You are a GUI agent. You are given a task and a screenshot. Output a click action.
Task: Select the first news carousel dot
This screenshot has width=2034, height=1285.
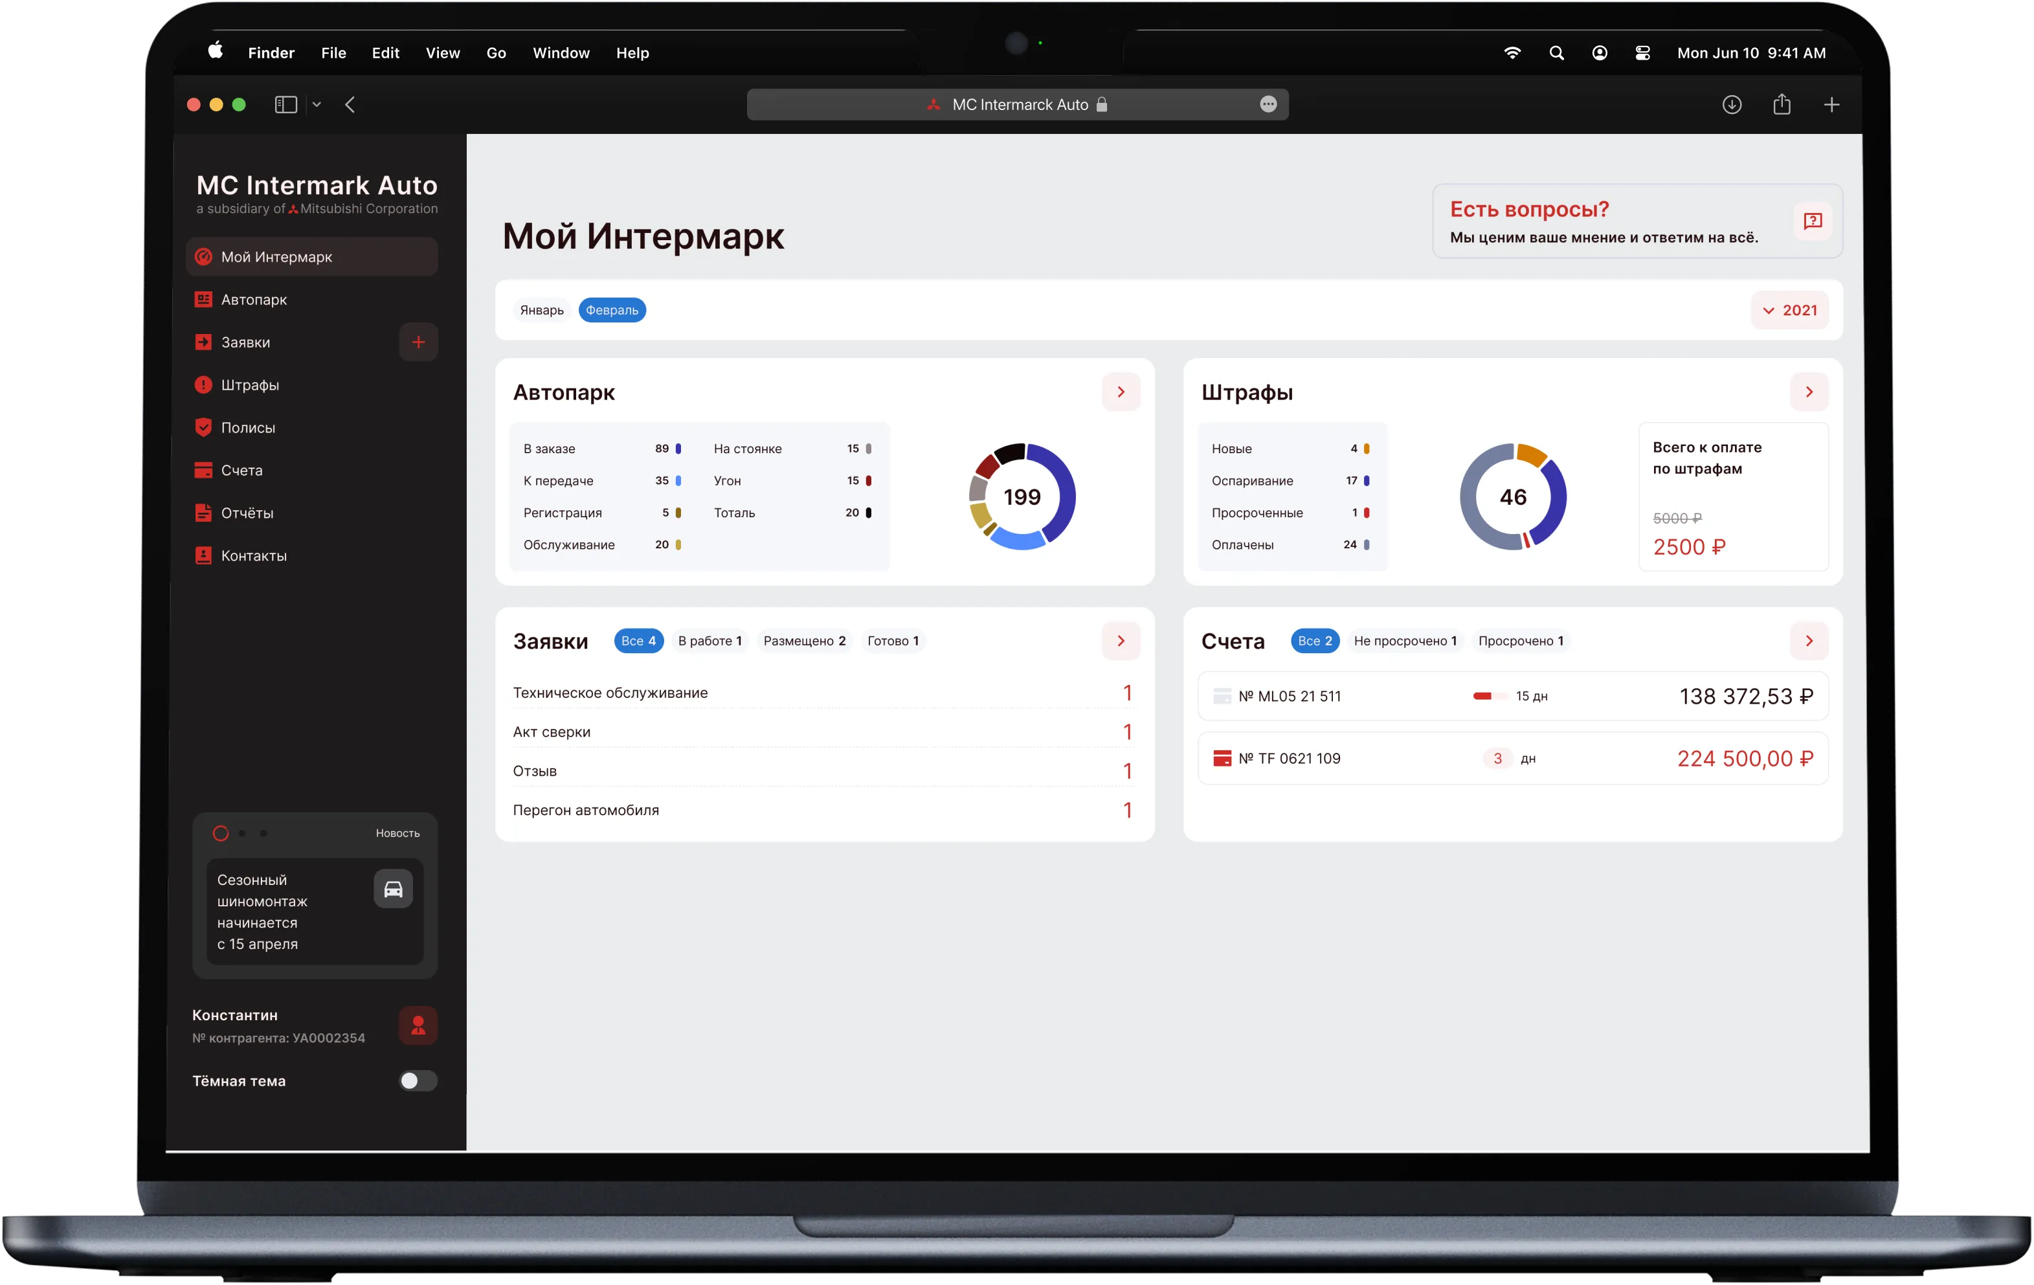click(221, 833)
